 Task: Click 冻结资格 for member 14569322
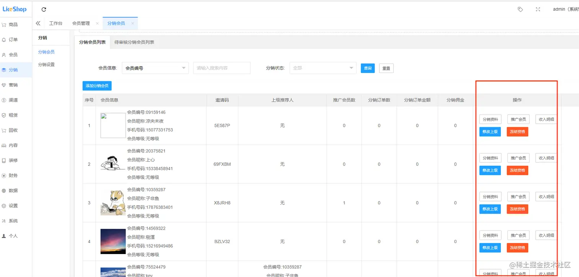pyautogui.click(x=517, y=248)
